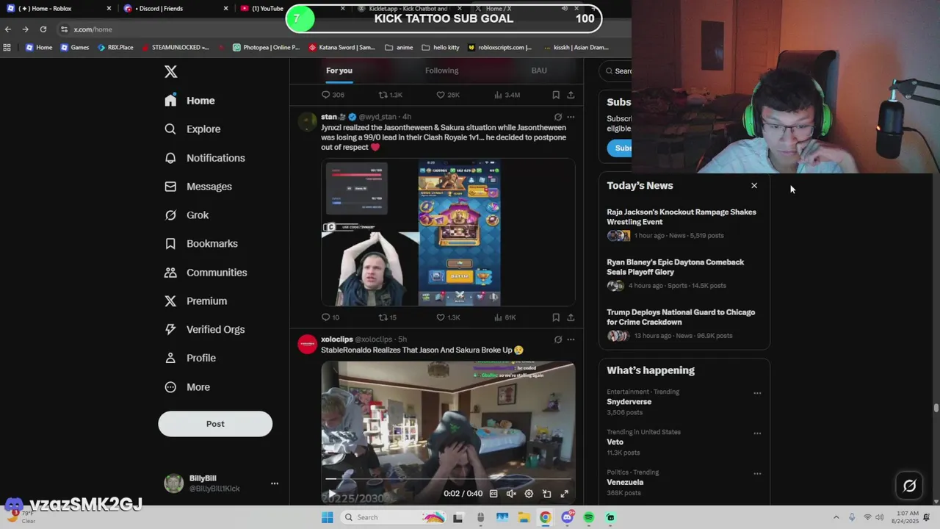940x529 pixels.
Task: Bookmark the post with 3.4M views
Action: point(556,95)
